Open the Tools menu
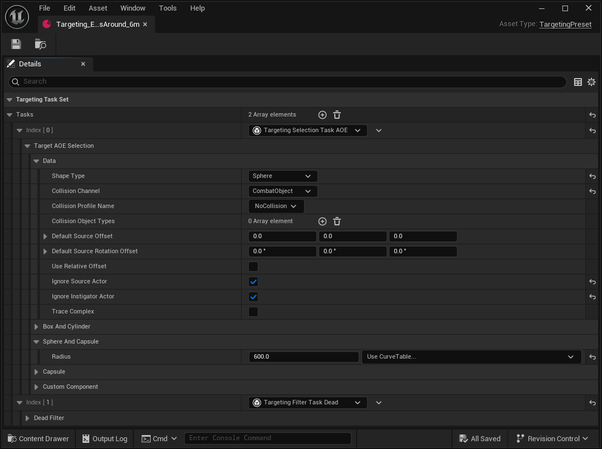602x449 pixels. (168, 8)
